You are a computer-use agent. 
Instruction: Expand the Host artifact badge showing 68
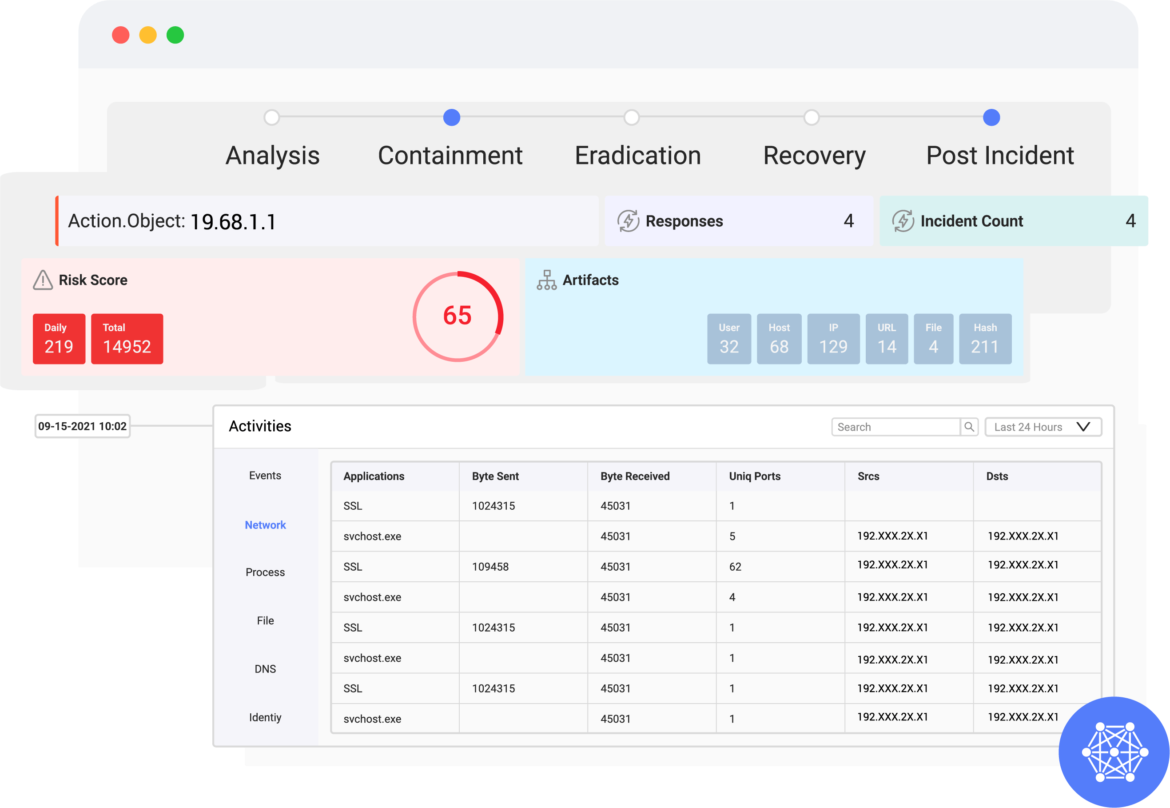click(779, 338)
